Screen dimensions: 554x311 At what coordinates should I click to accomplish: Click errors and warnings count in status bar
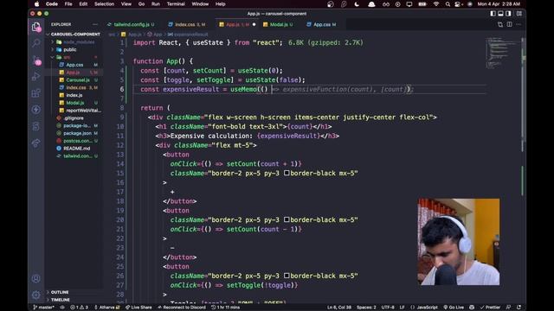79,308
